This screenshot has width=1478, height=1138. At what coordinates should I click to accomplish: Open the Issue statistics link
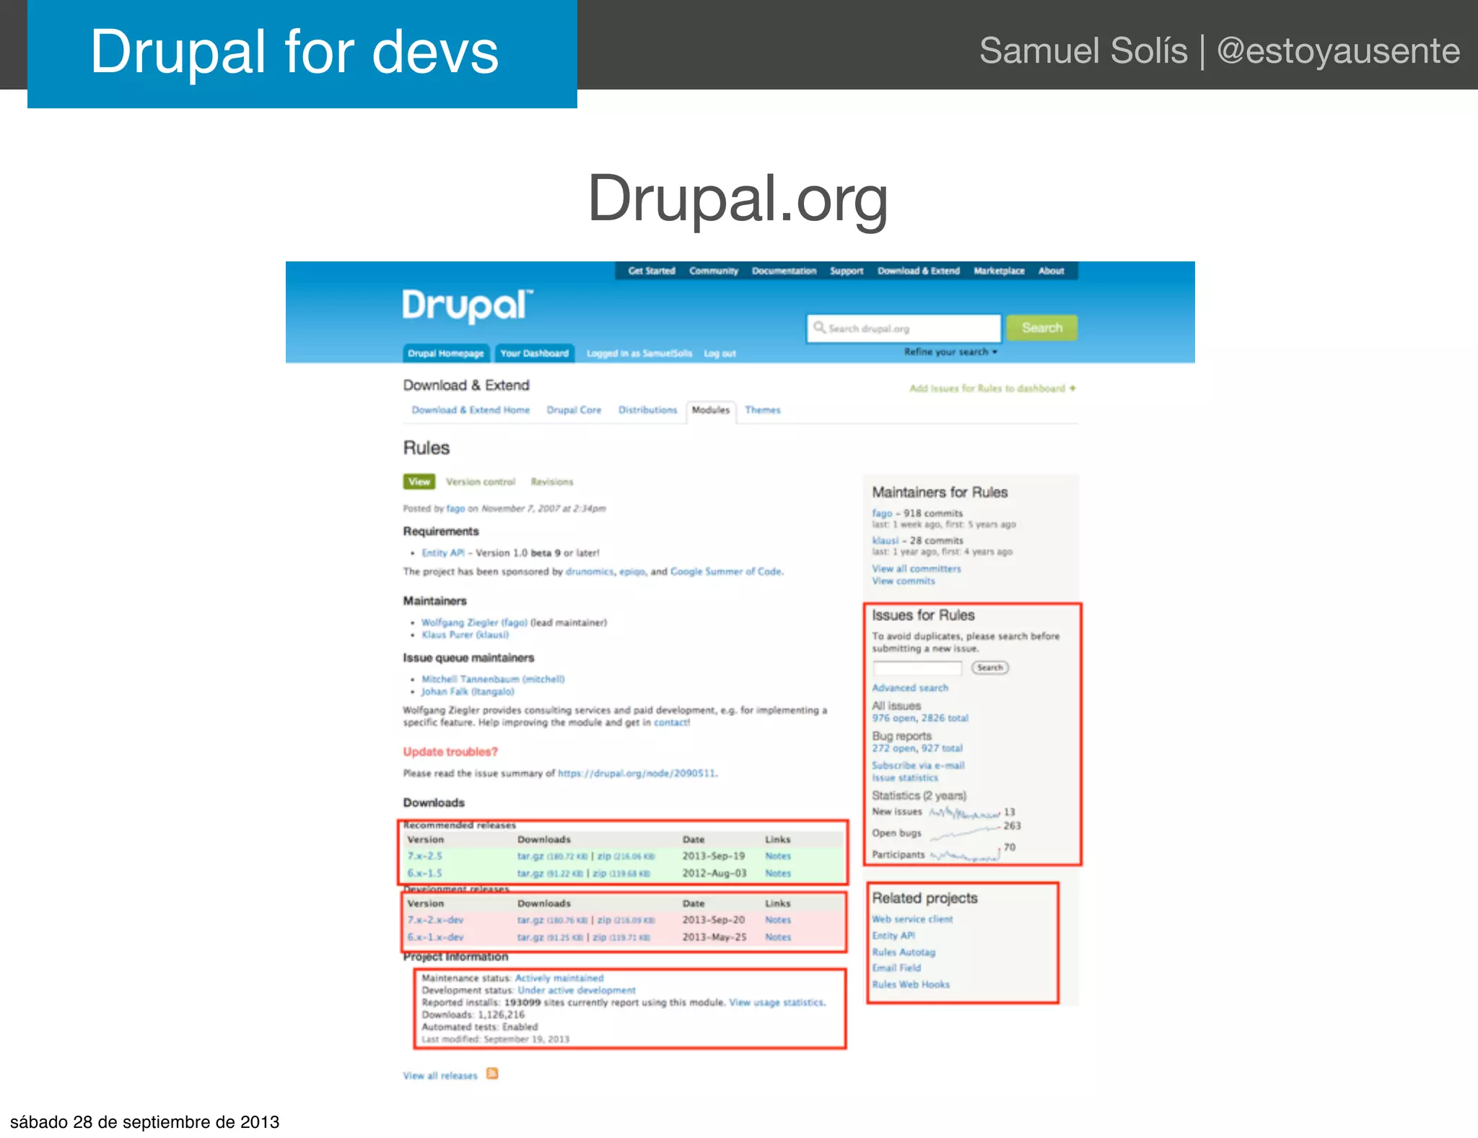tap(905, 778)
